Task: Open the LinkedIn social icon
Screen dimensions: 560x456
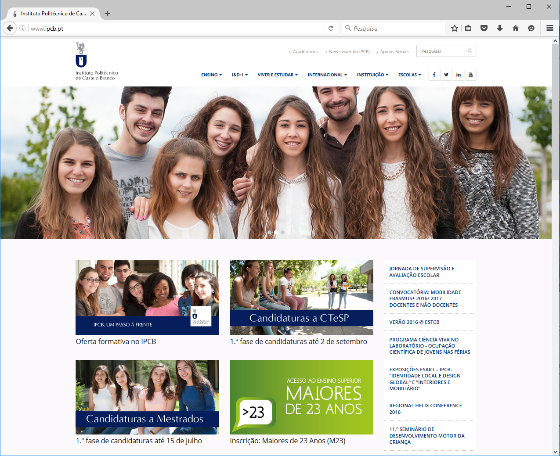Action: [x=458, y=75]
